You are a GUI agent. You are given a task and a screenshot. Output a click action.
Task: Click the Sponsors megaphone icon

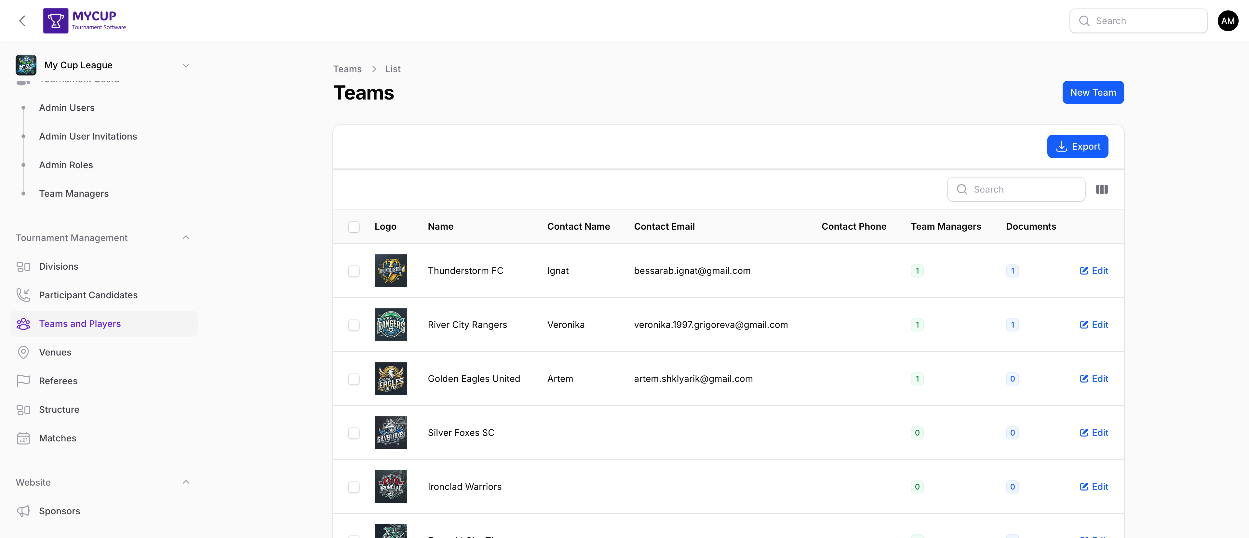24,511
